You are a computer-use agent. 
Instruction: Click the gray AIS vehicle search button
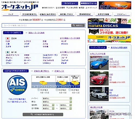[x=43, y=114]
